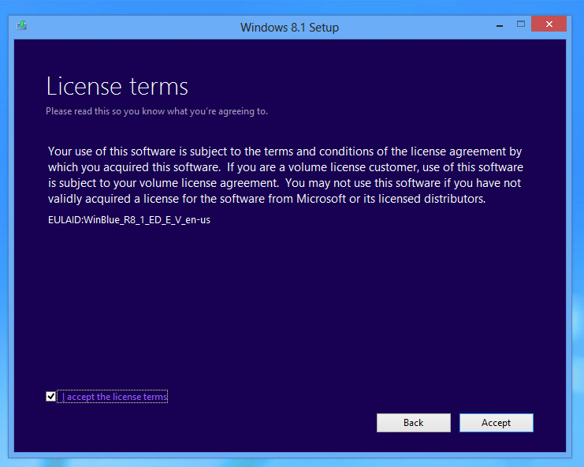Screen dimensions: 584x467
Task: Click the Accept button
Action: pos(496,423)
